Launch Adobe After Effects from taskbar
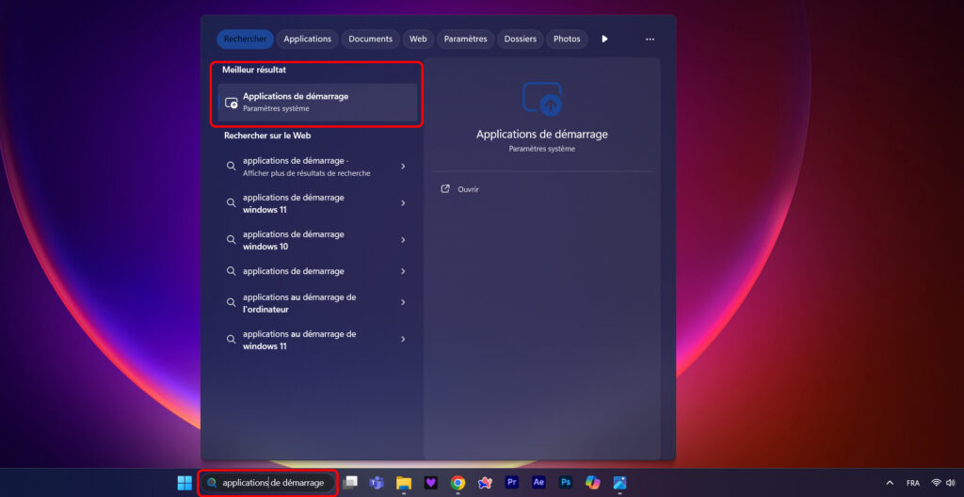 [x=538, y=483]
